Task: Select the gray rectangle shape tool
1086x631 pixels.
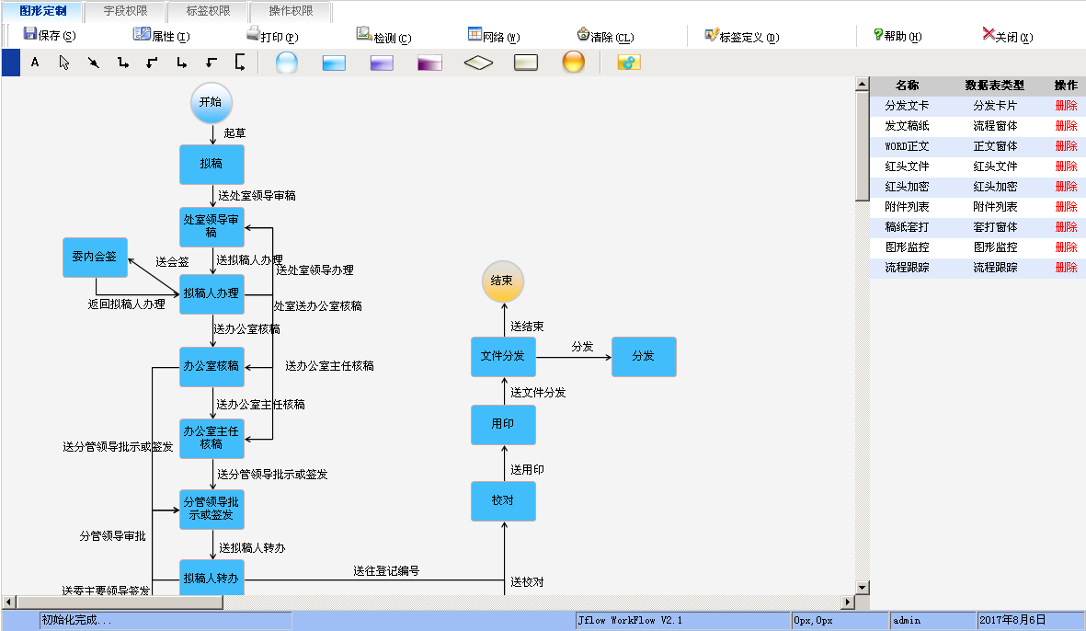Action: (525, 63)
